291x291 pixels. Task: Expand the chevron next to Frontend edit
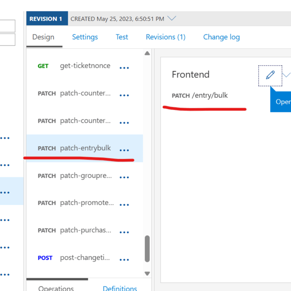tap(286, 75)
